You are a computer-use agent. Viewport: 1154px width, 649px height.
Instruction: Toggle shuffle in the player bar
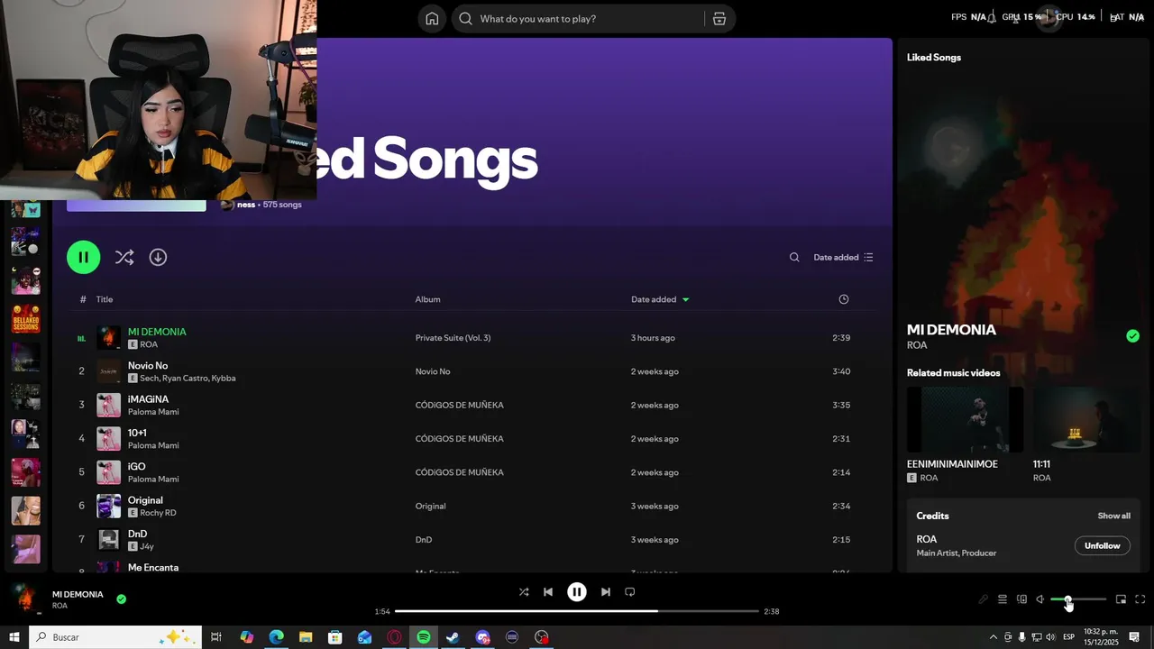pyautogui.click(x=524, y=592)
